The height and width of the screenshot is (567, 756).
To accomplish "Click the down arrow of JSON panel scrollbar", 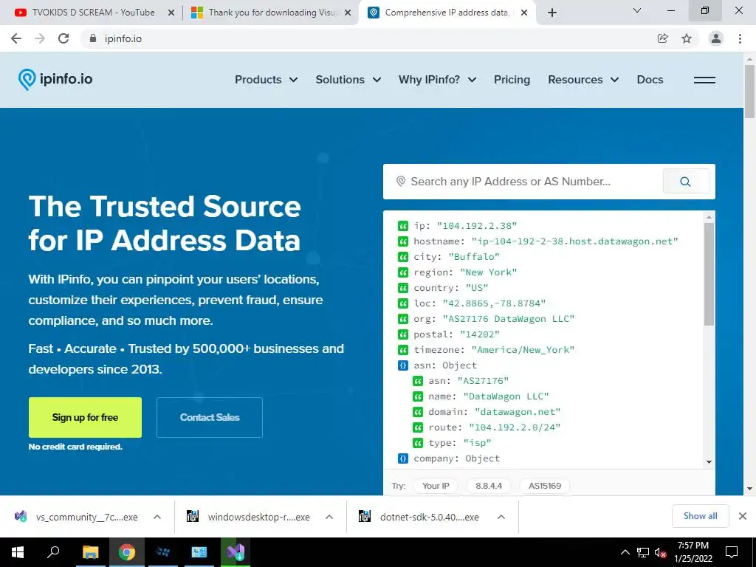I will 709,462.
